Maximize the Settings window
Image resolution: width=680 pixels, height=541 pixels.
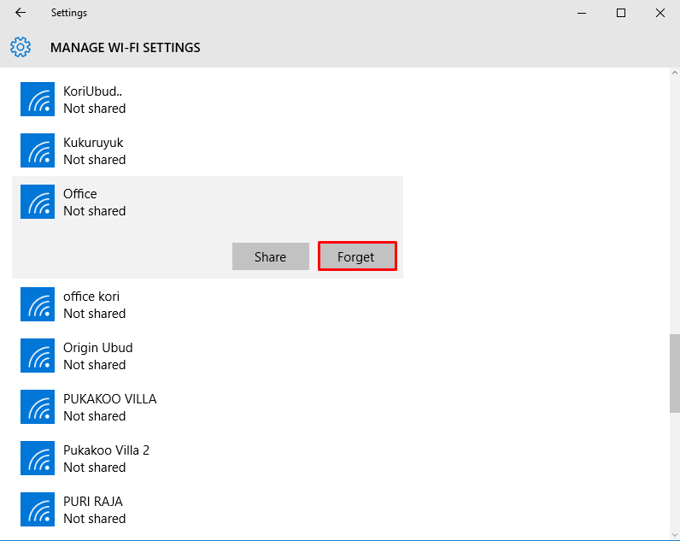(x=621, y=13)
